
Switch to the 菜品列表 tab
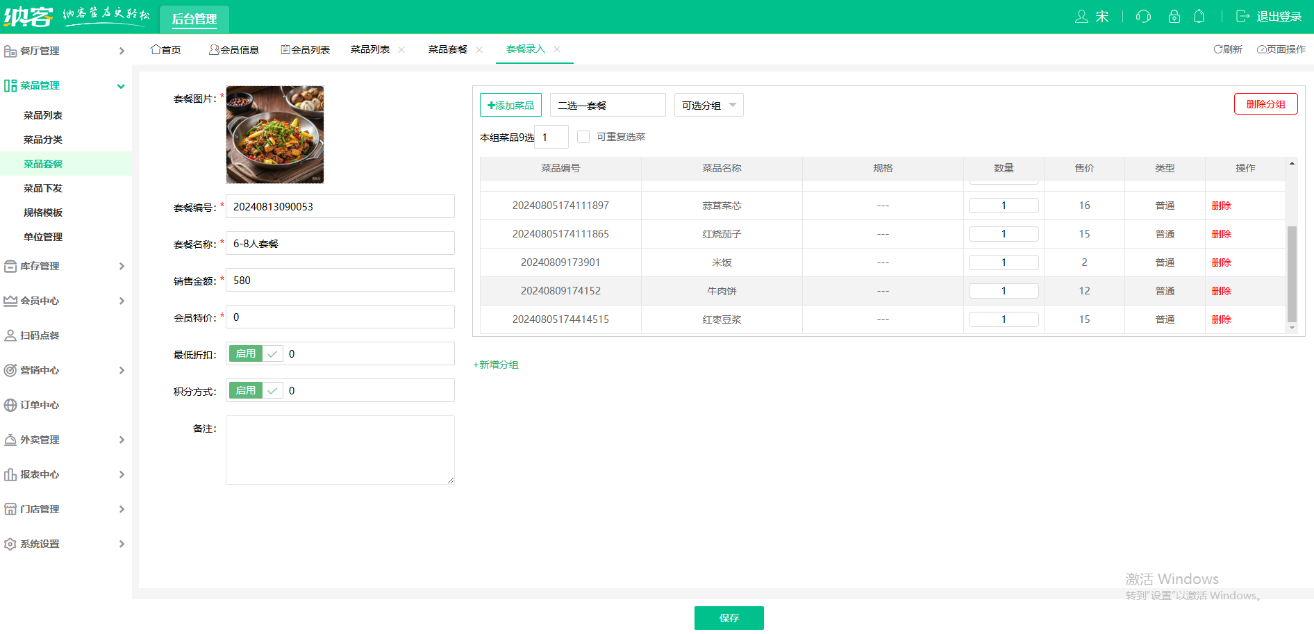click(369, 49)
